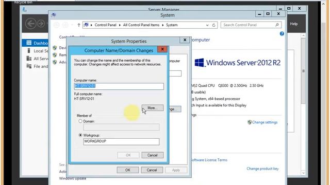Click the Windows Update link at bottom left
This screenshot has height=185, width=330.
pos(72,178)
